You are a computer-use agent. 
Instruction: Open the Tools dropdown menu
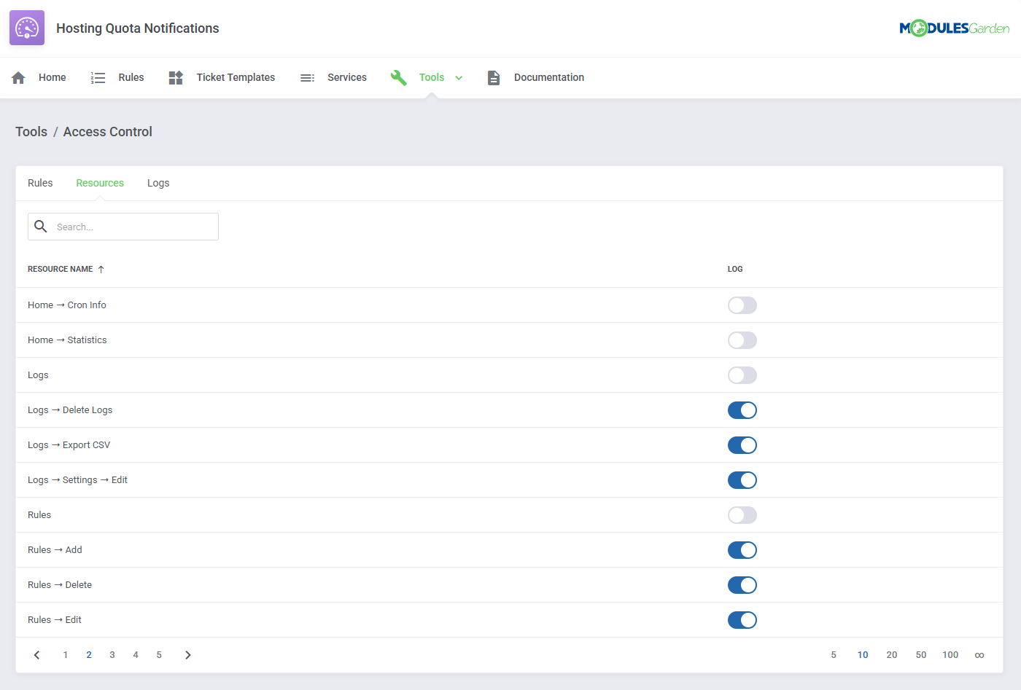pyautogui.click(x=459, y=77)
